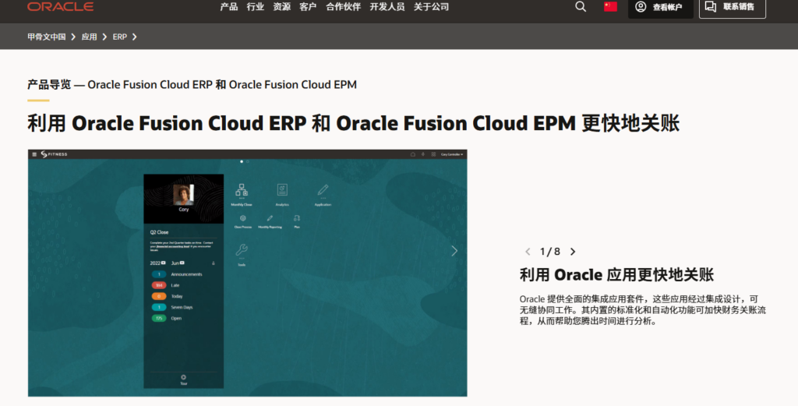
Task: Click the China flag country selector
Action: pyautogui.click(x=610, y=7)
